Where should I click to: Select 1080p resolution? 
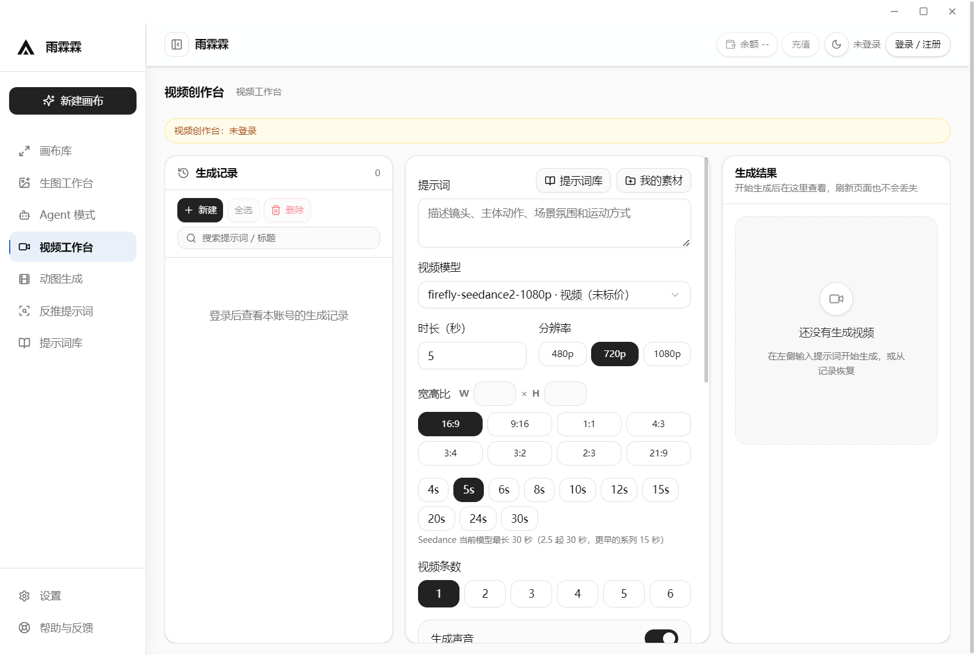[x=667, y=354]
